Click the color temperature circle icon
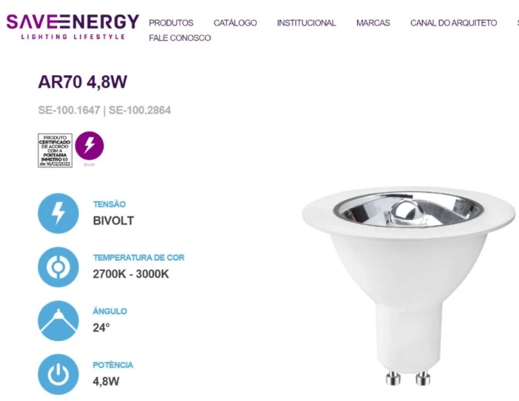Screen dimensions: 519x401 click(58, 267)
